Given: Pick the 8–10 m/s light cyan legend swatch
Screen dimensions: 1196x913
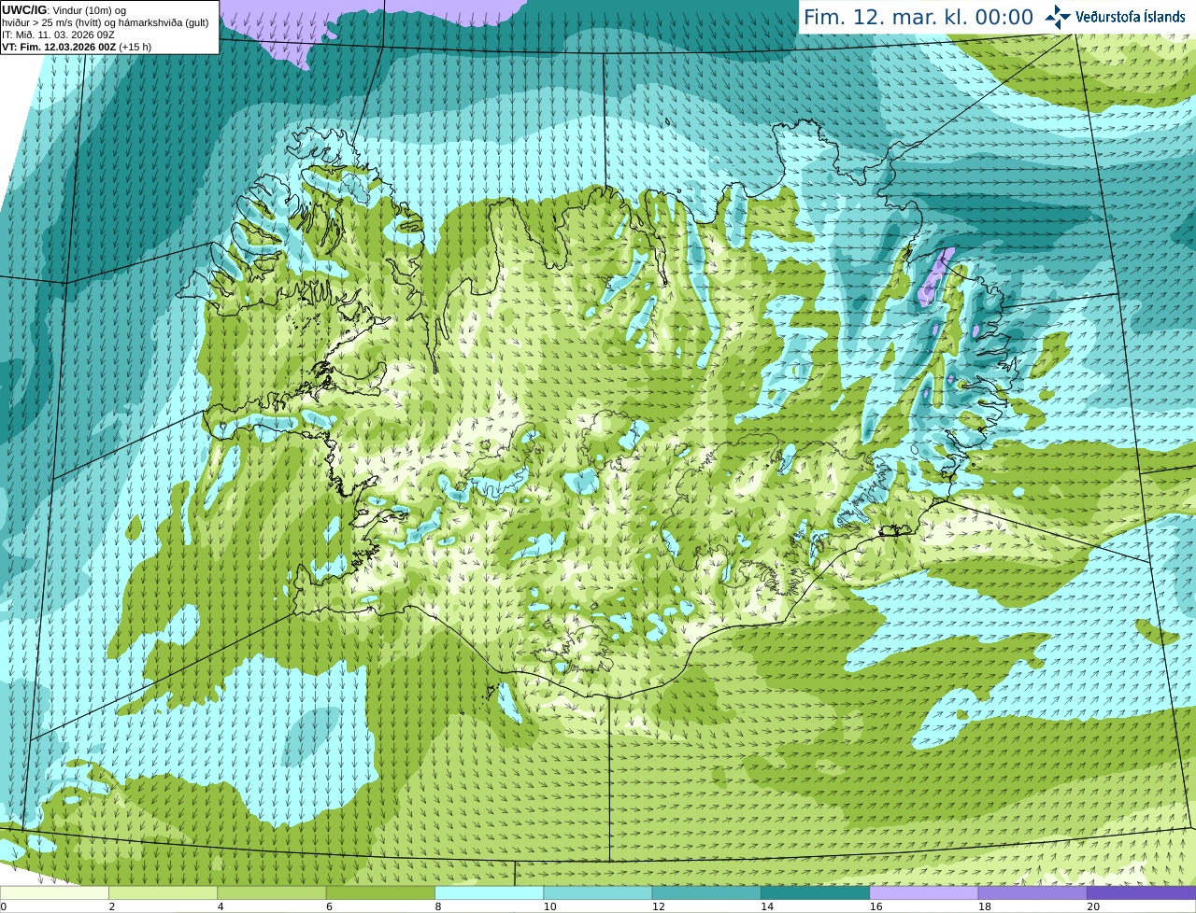Looking at the screenshot, I should (489, 892).
